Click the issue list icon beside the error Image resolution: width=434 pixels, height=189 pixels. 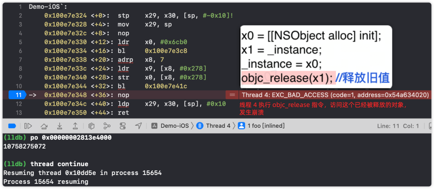pyautogui.click(x=232, y=95)
